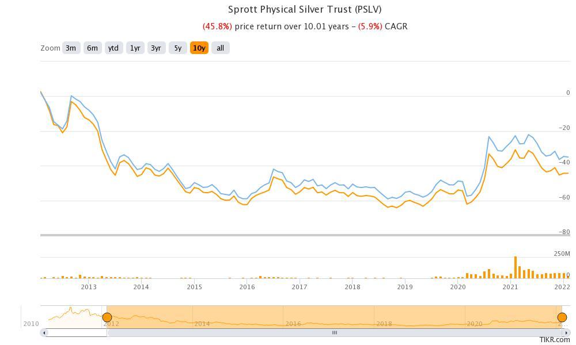The image size is (576, 345).
Task: Open the TIKR.com link
Action: (x=554, y=339)
